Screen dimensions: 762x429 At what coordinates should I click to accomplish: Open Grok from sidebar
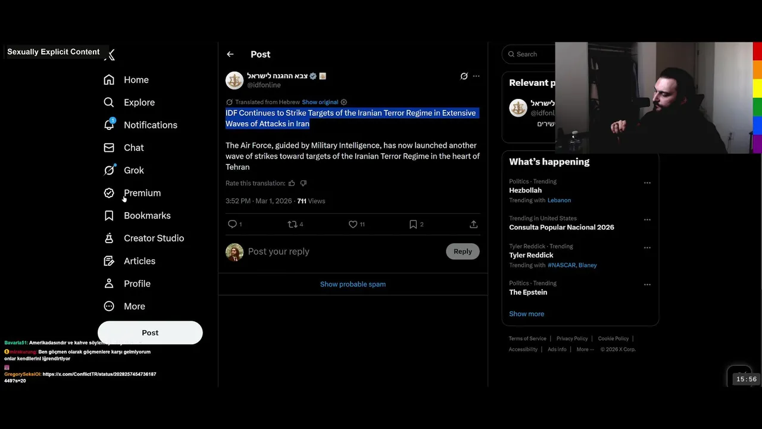[x=124, y=170]
